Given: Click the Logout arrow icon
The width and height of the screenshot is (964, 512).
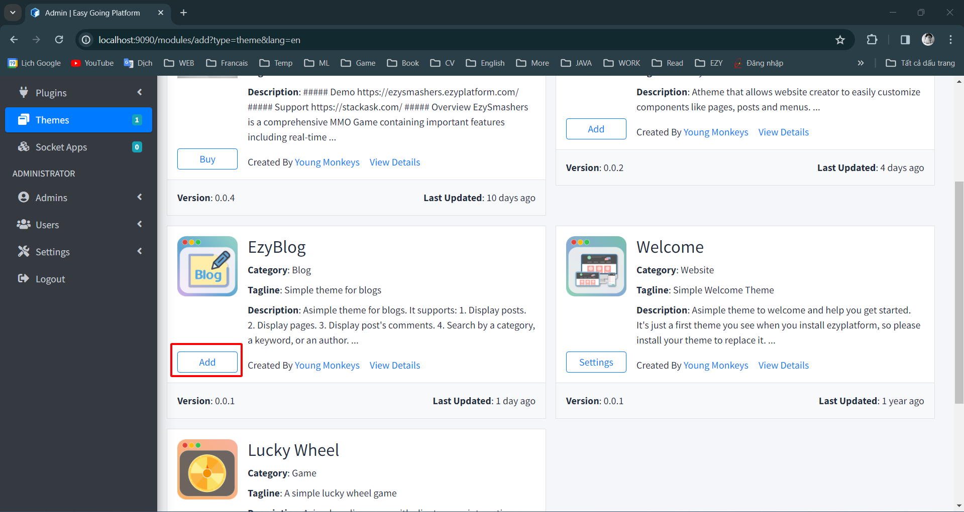Looking at the screenshot, I should pyautogui.click(x=24, y=278).
